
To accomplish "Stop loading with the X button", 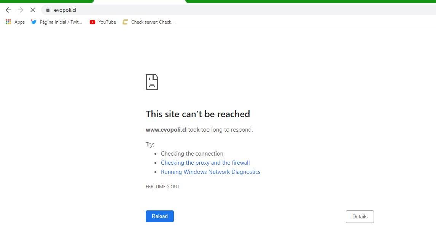I will [x=33, y=10].
